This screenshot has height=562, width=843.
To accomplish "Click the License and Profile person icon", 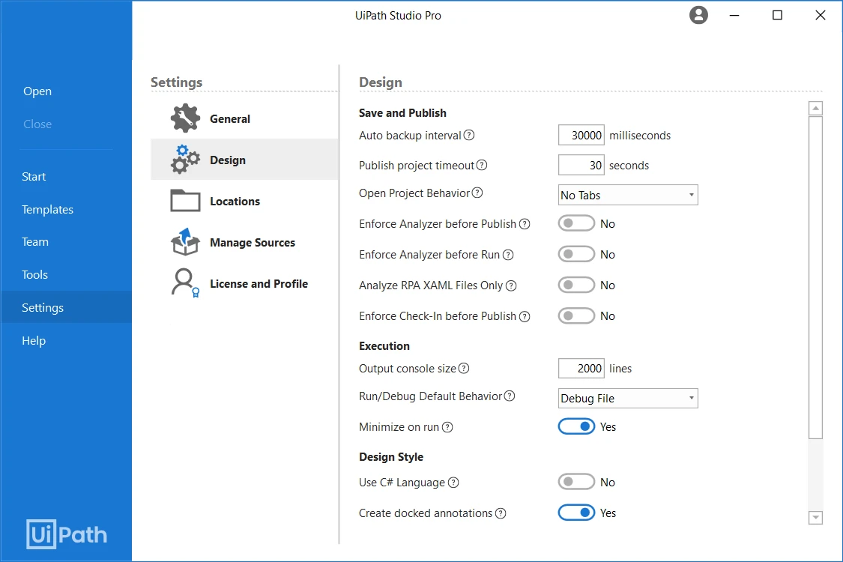I will (x=185, y=283).
